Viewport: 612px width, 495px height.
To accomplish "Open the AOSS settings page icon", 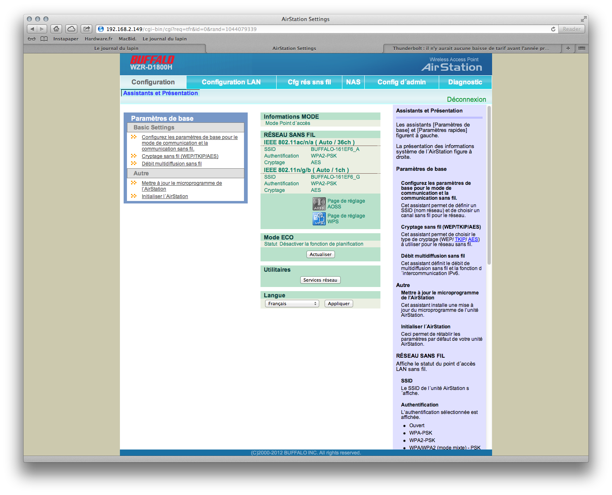I will (319, 204).
